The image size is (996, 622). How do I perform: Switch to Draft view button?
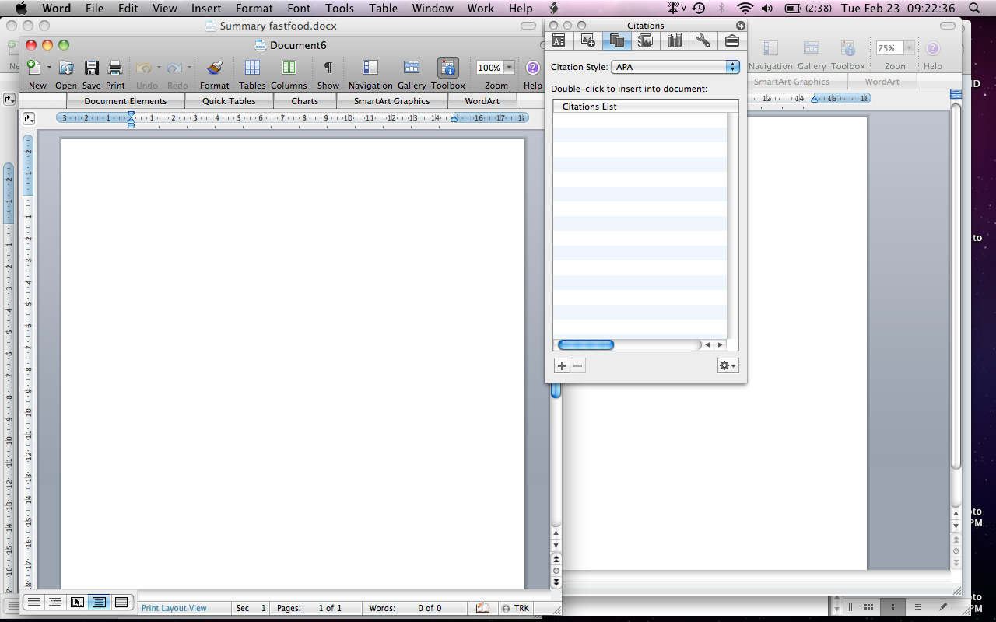pos(34,602)
